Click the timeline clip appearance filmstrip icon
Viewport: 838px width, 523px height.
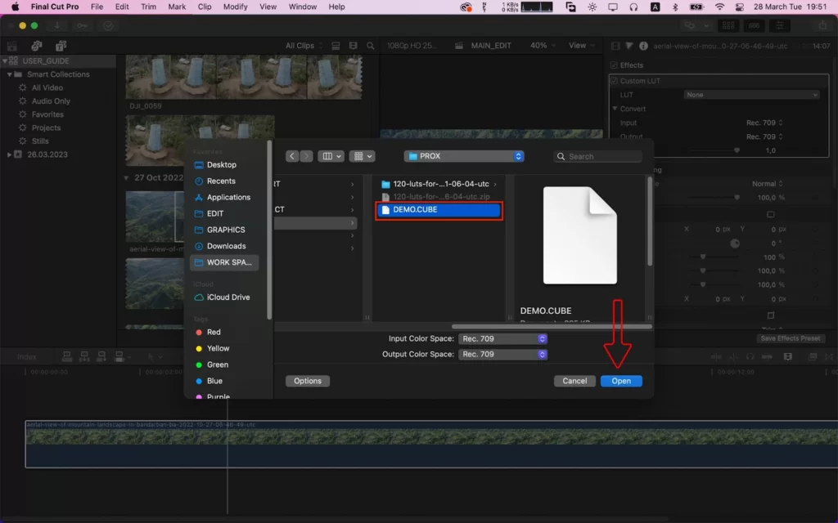(x=788, y=356)
